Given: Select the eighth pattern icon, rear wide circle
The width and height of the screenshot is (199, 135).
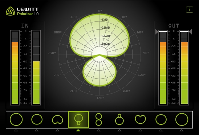Looking at the screenshot, I should tap(161, 119).
